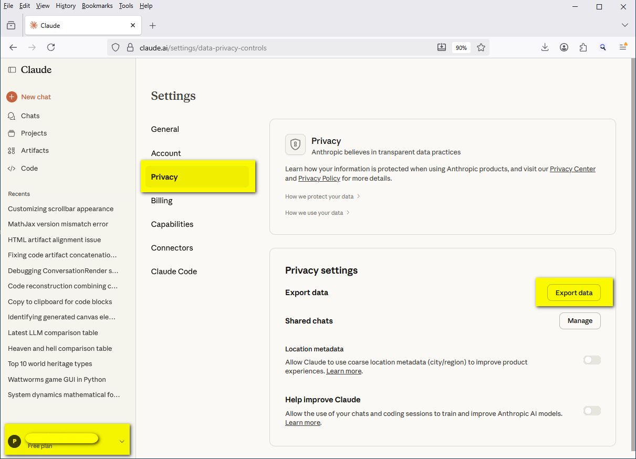This screenshot has height=459, width=636.
Task: Reload the page with the refresh icon
Action: (51, 47)
